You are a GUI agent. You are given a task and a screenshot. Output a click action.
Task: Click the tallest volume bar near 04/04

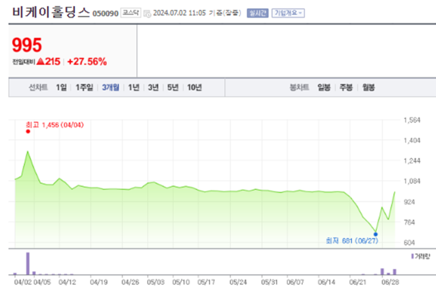[x=28, y=264]
